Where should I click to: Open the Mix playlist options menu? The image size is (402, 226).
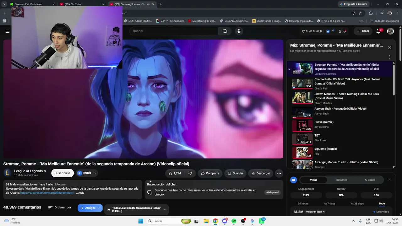click(x=390, y=57)
